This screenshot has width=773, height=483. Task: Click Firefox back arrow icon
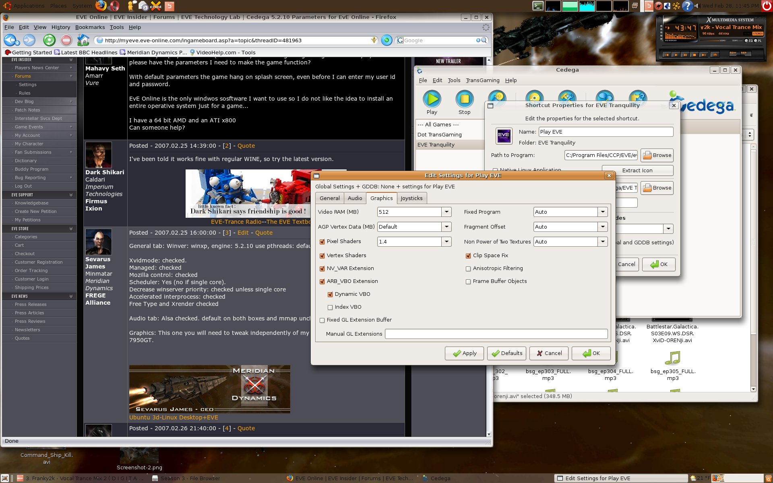10,40
